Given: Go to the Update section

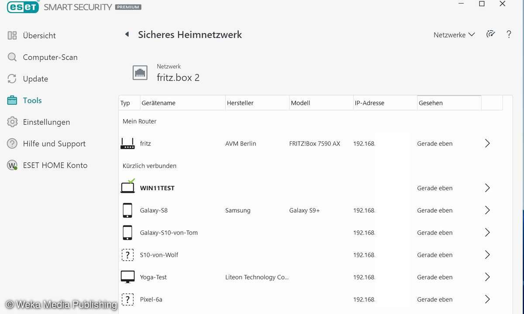Looking at the screenshot, I should [35, 79].
